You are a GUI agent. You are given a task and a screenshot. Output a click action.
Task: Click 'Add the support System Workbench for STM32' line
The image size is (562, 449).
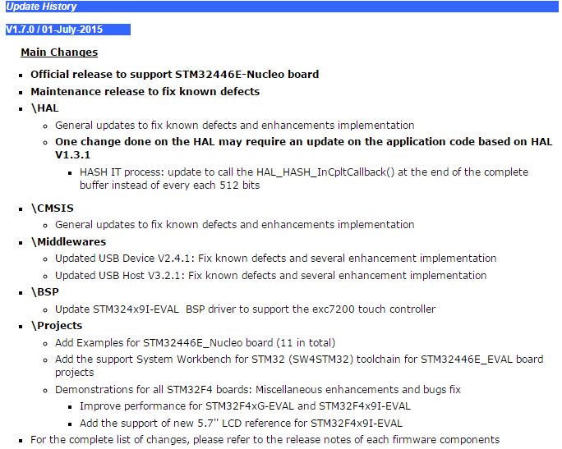(299, 365)
